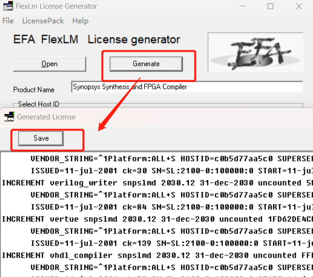Click the Product Name input field
Image resolution: width=313 pixels, height=277 pixels.
(x=187, y=87)
